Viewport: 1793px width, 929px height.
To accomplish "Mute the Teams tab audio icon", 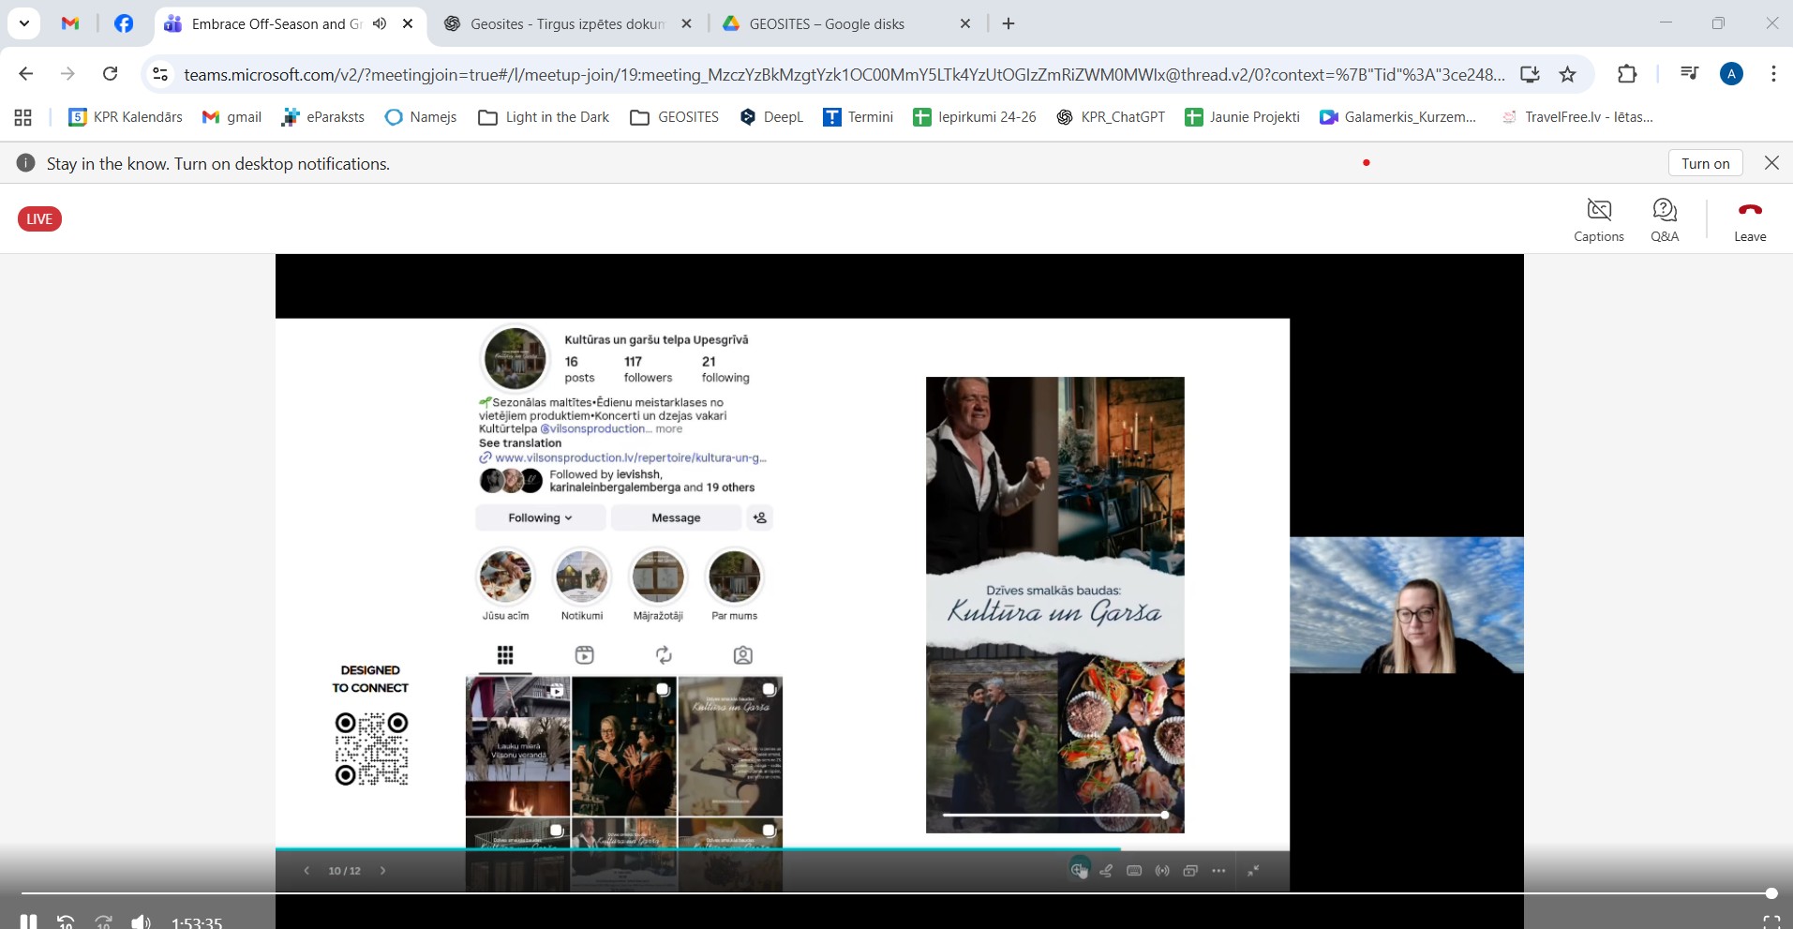I will (380, 24).
